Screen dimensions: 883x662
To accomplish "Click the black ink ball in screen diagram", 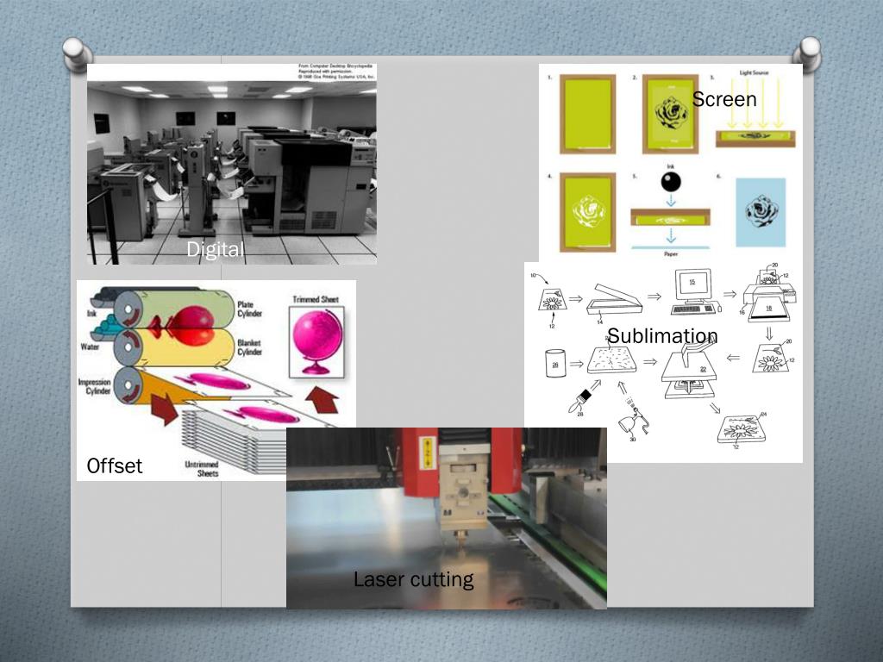I will pyautogui.click(x=670, y=182).
